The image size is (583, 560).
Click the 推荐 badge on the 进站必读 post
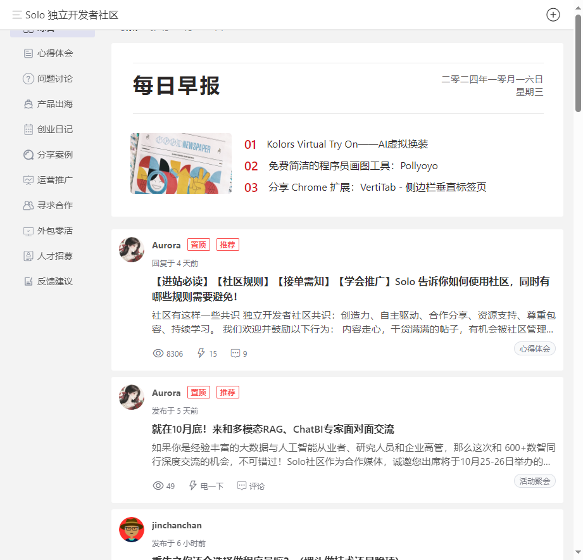pos(227,245)
